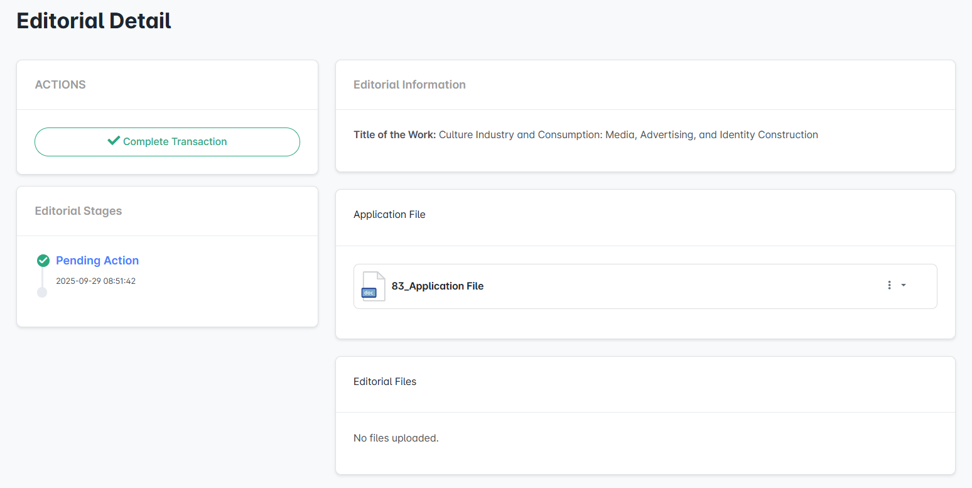Click the Pending Action timestamp 2025-09-29 08:51:42
The width and height of the screenshot is (972, 488).
tap(95, 281)
